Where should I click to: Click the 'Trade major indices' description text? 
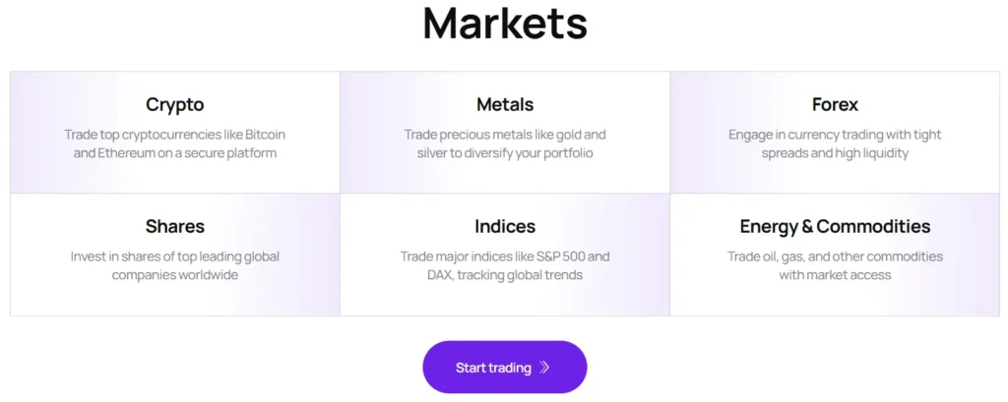[505, 265]
